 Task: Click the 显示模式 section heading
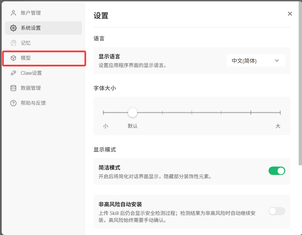(x=105, y=150)
